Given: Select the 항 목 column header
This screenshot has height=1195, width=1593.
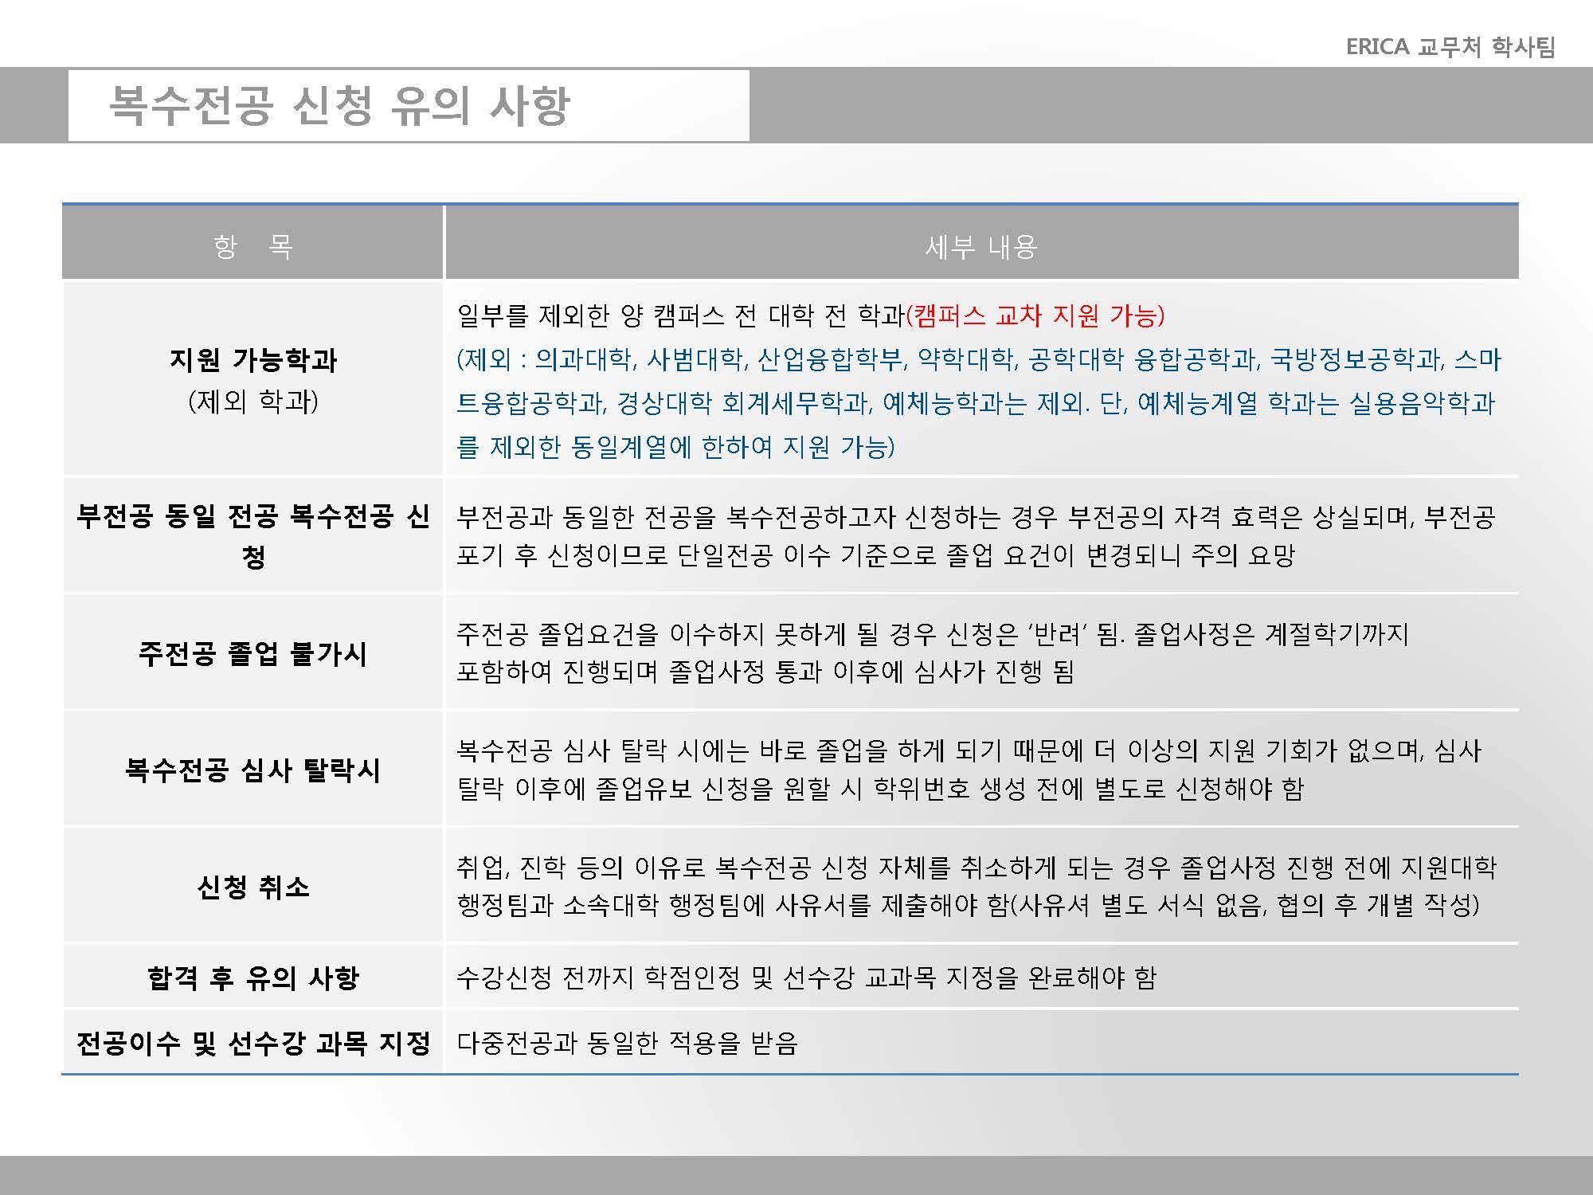Looking at the screenshot, I should (252, 246).
